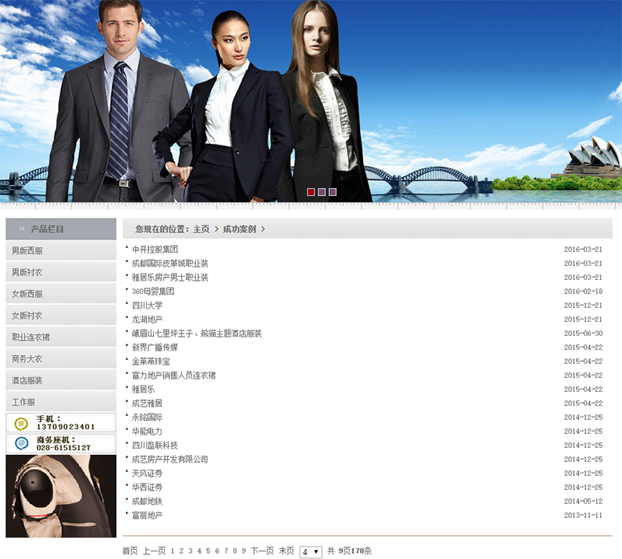Click the yellow mobile phone icon
This screenshot has width=622, height=559.
coord(21,423)
